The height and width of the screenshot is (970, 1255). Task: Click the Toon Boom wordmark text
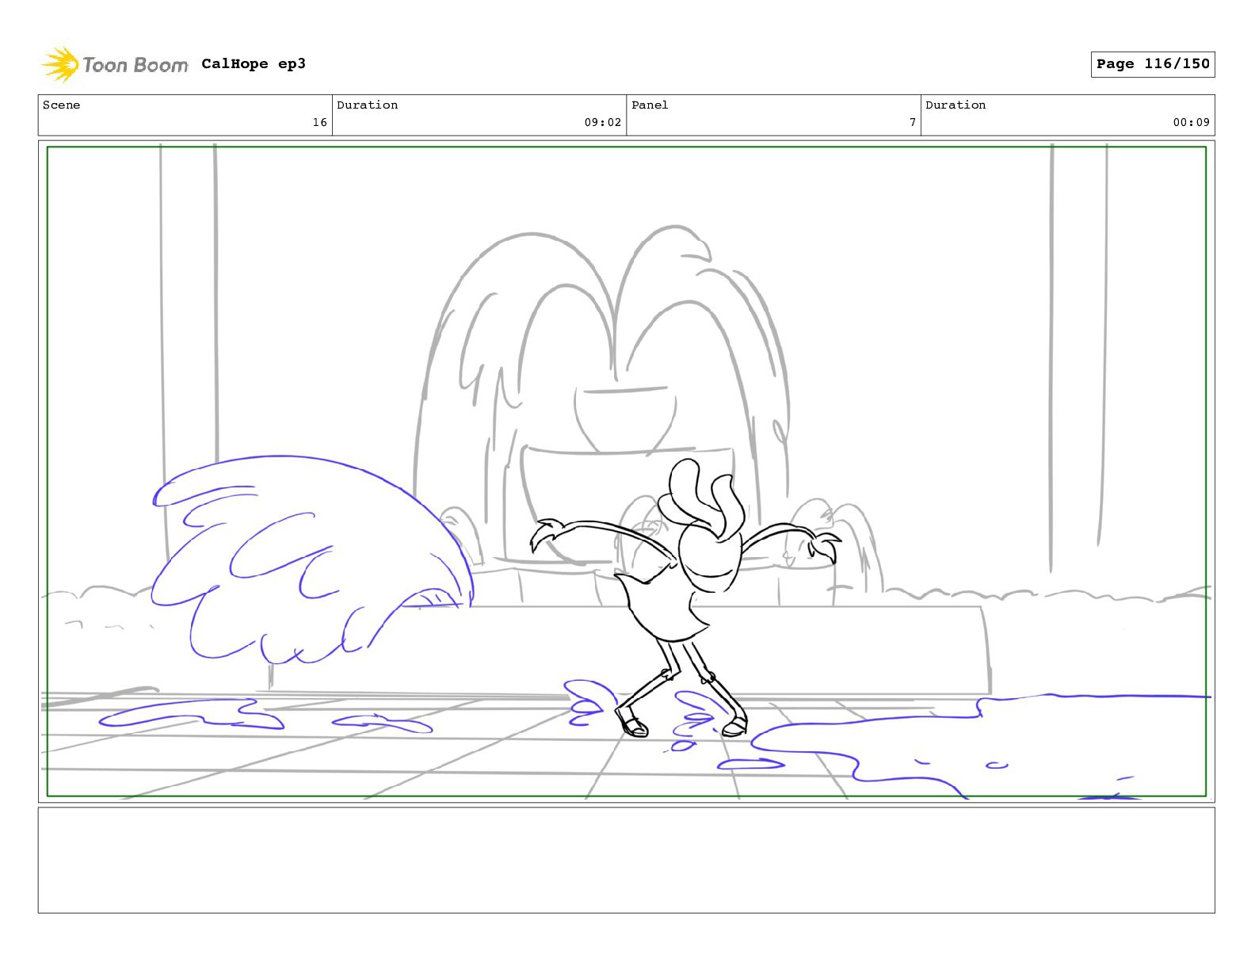point(135,65)
